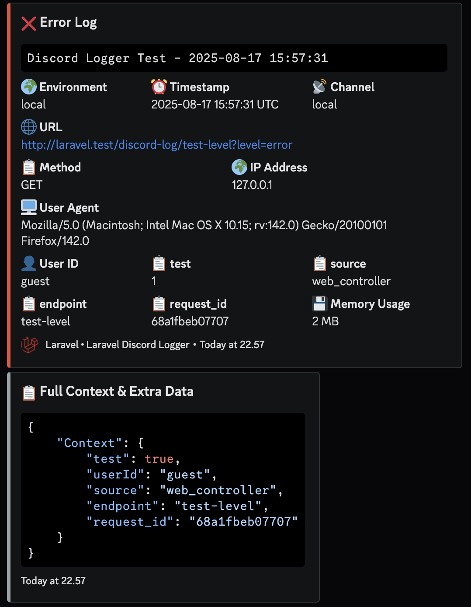Image resolution: width=471 pixels, height=607 pixels.
Task: Click the globe icon next to Environment
Action: click(29, 87)
